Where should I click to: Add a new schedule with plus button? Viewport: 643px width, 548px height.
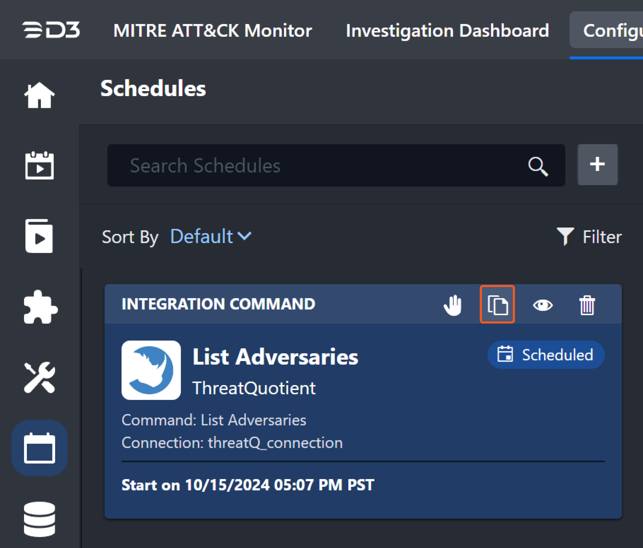597,165
